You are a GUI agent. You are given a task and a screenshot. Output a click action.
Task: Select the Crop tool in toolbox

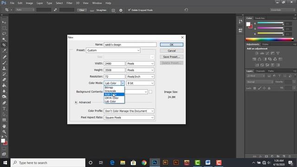click(4, 45)
